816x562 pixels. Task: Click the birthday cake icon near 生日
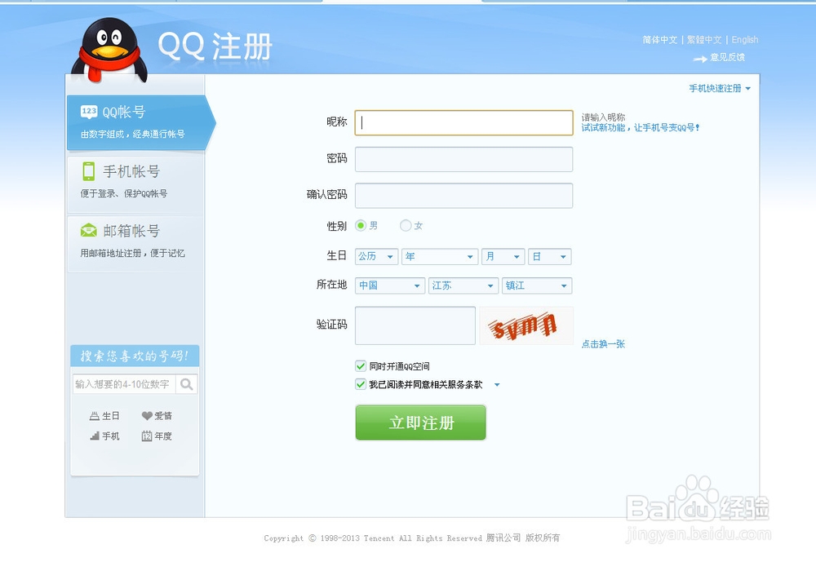coord(94,416)
